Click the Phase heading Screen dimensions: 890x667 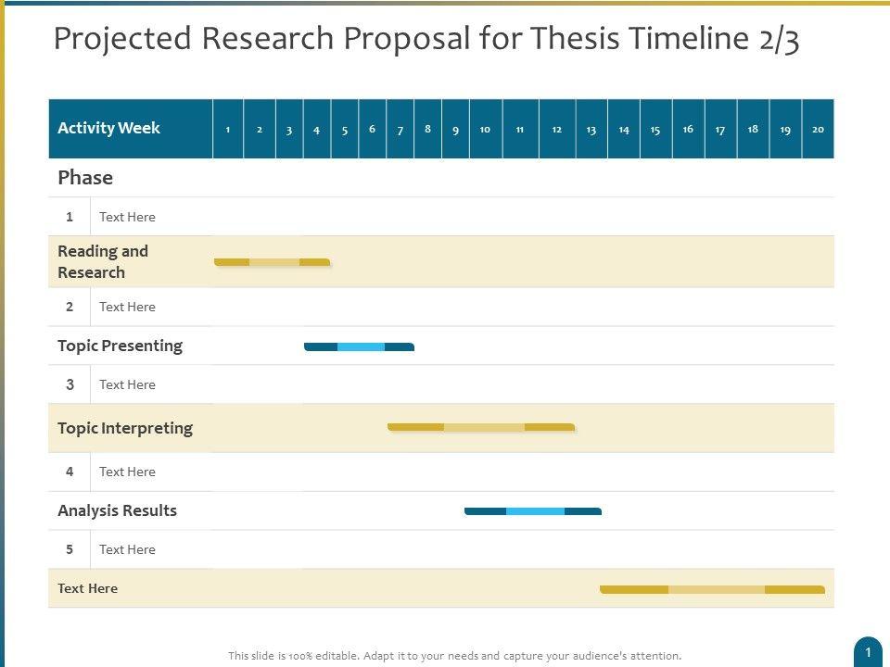pos(85,178)
